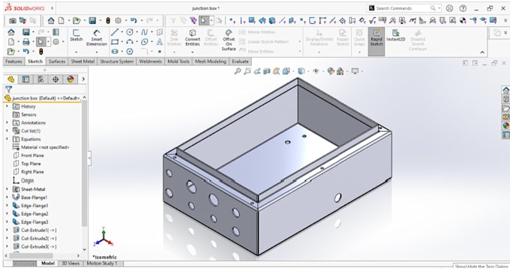Switch to the Evaluate tab
Viewport: 510px width, 270px height.
240,61
